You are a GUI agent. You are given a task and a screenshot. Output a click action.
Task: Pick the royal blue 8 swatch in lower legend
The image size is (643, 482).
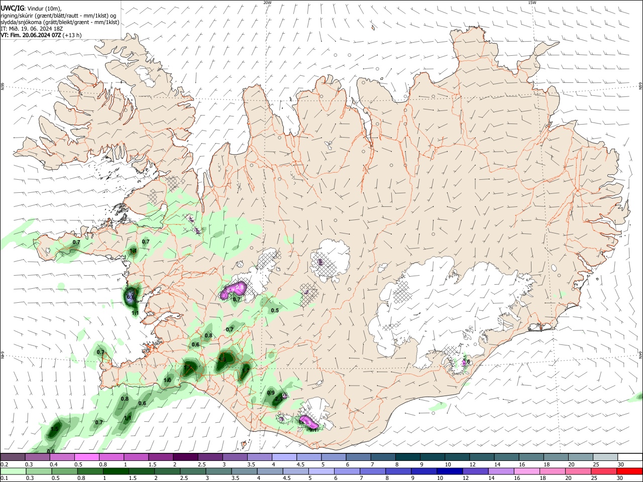(x=398, y=471)
